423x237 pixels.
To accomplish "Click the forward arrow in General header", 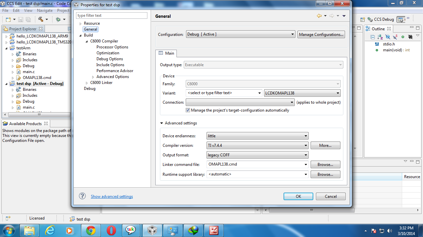I will pos(332,16).
